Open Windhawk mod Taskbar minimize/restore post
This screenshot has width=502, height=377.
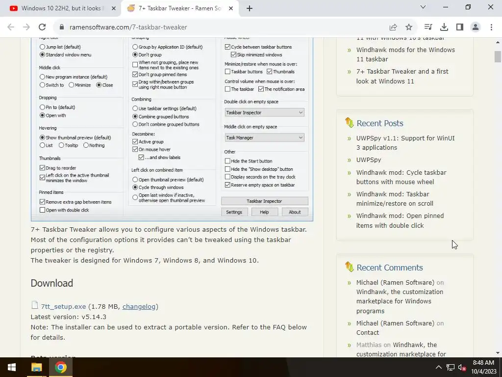point(395,199)
